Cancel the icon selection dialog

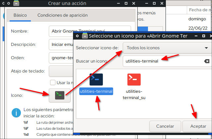tap(165, 126)
